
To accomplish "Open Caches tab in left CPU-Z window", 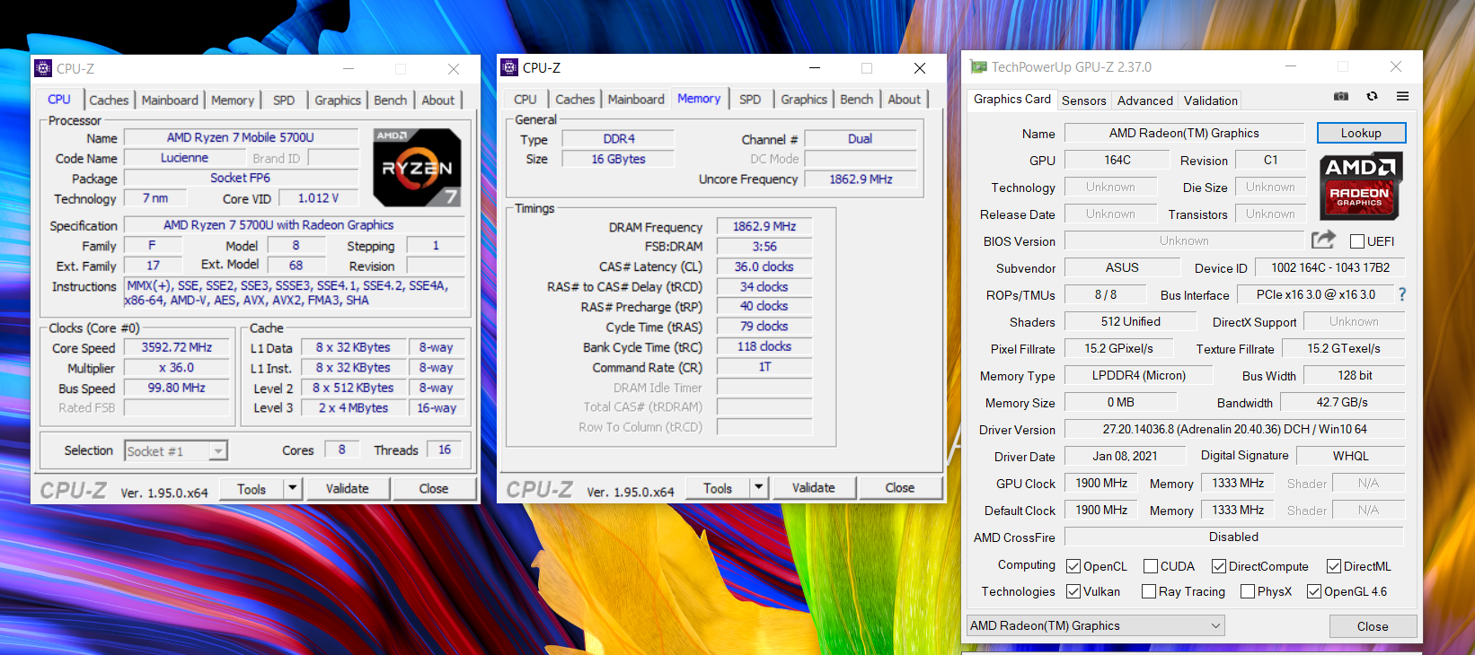I will [109, 100].
